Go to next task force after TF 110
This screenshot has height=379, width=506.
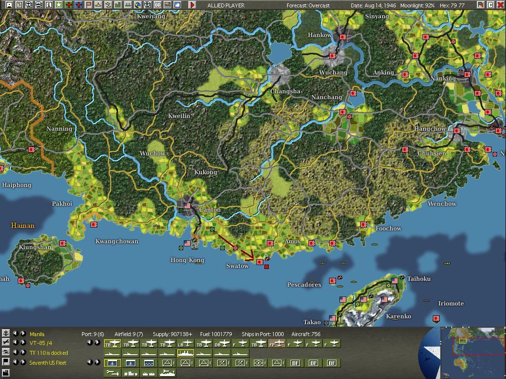(23, 352)
